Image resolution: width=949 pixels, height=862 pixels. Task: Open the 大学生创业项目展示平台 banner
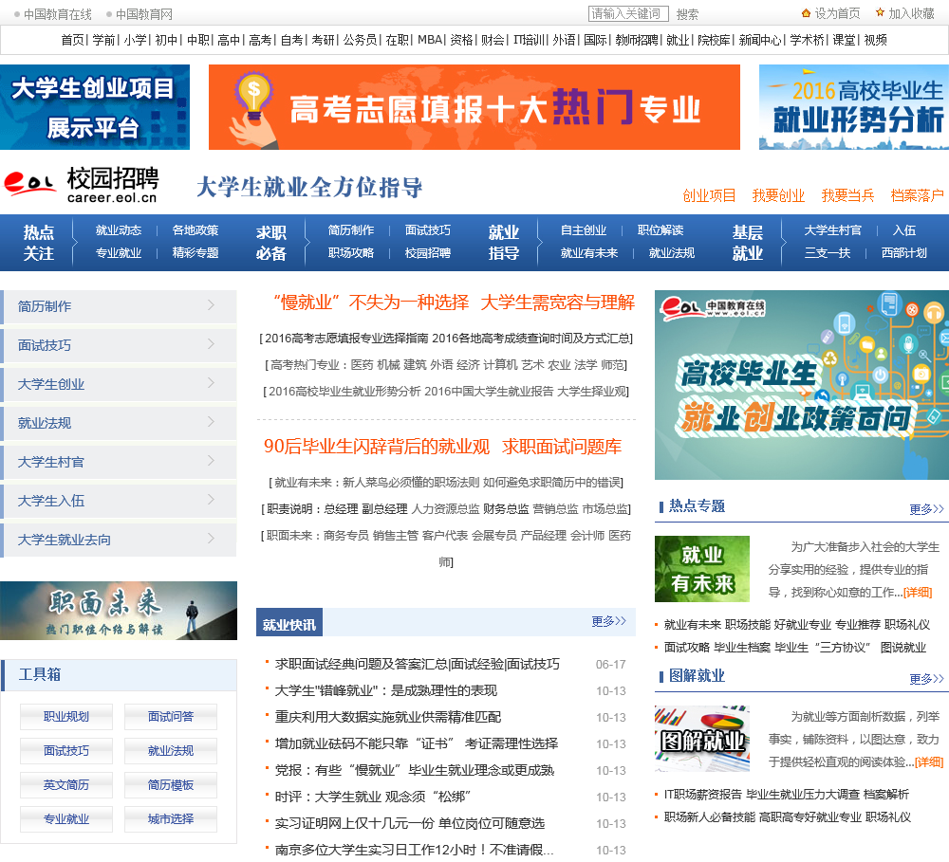[95, 107]
